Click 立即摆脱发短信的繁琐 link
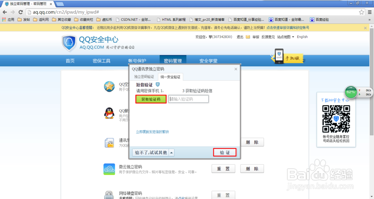 [153, 132]
